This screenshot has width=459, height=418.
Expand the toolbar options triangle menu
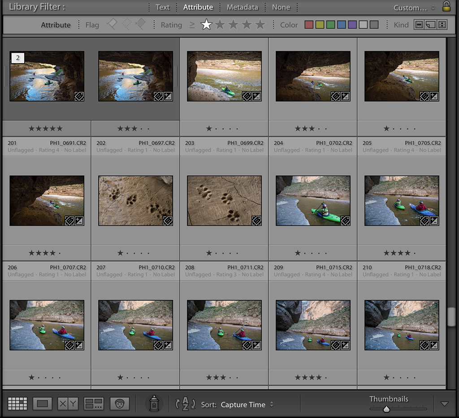pyautogui.click(x=444, y=404)
